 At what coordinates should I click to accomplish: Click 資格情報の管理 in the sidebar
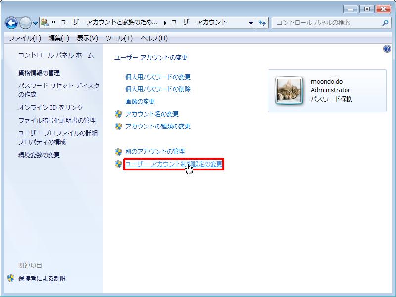[39, 73]
